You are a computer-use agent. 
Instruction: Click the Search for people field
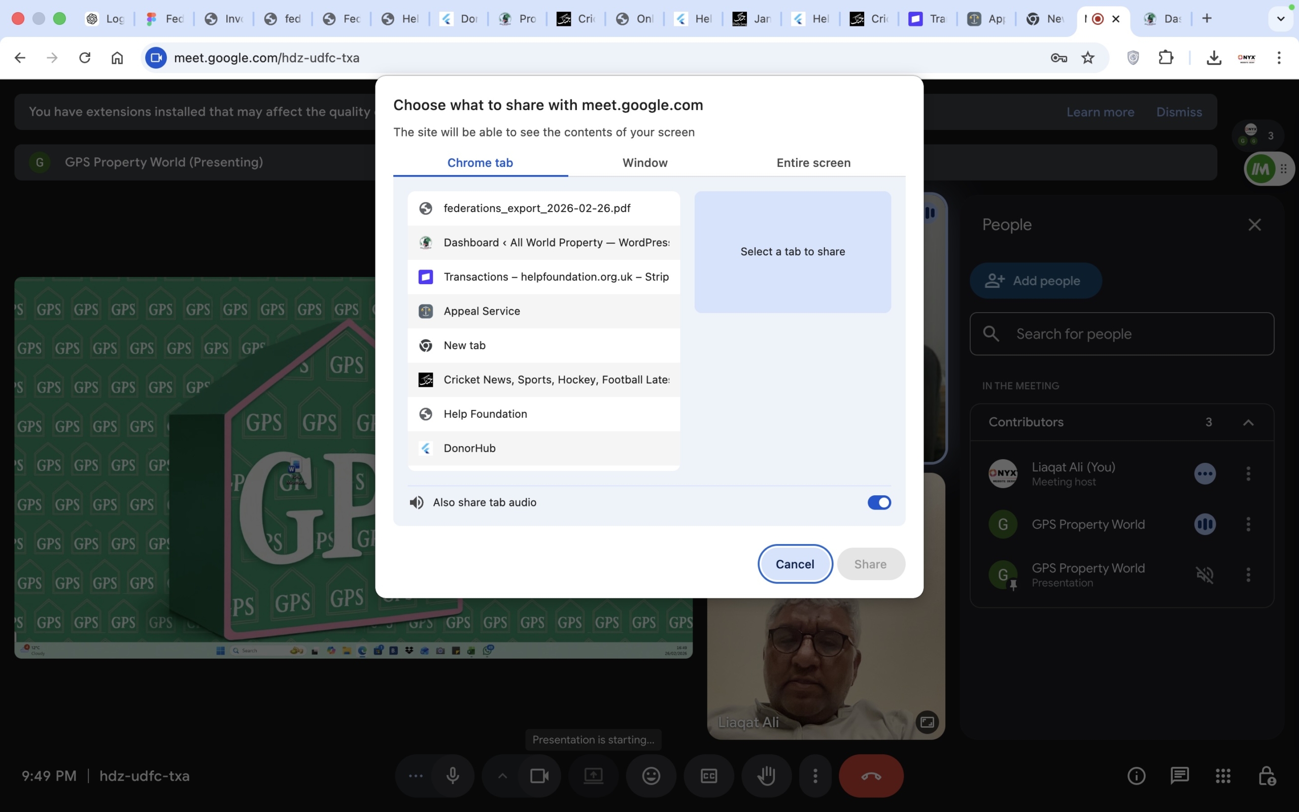1122,334
